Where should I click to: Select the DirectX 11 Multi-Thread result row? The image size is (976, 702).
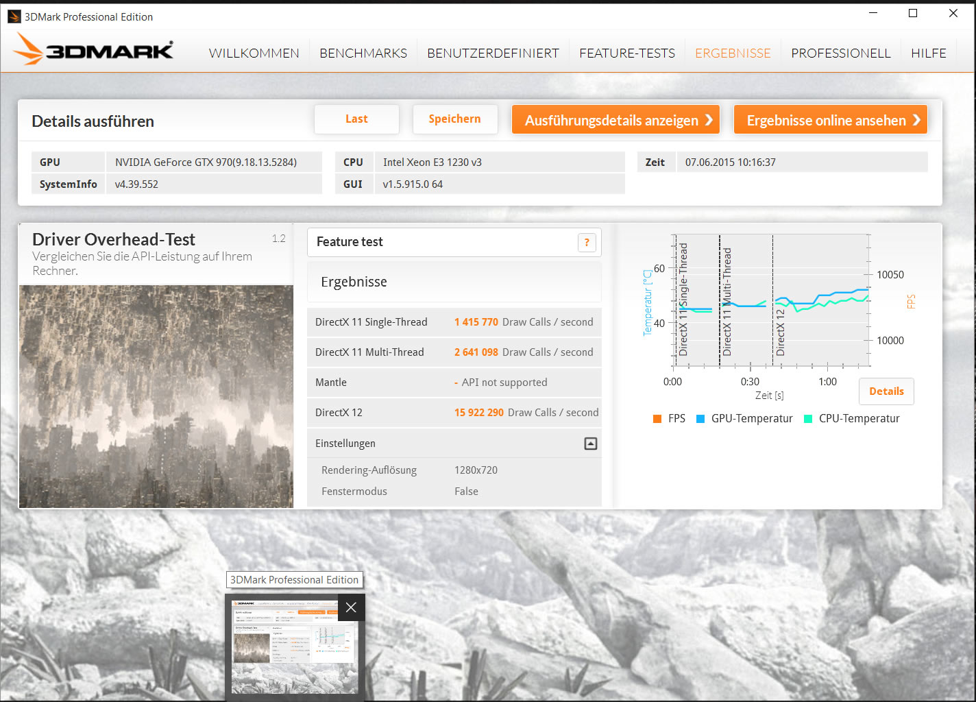click(454, 352)
